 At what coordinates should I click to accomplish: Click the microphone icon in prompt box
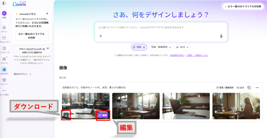[x=221, y=36]
